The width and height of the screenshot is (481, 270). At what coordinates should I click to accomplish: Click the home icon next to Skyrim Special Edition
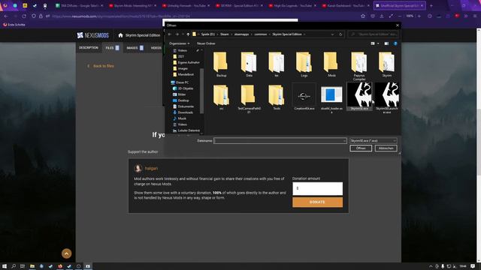click(x=120, y=35)
